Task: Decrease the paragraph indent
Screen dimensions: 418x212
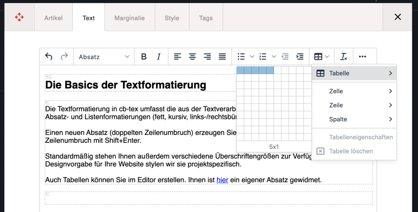Action: coord(285,57)
